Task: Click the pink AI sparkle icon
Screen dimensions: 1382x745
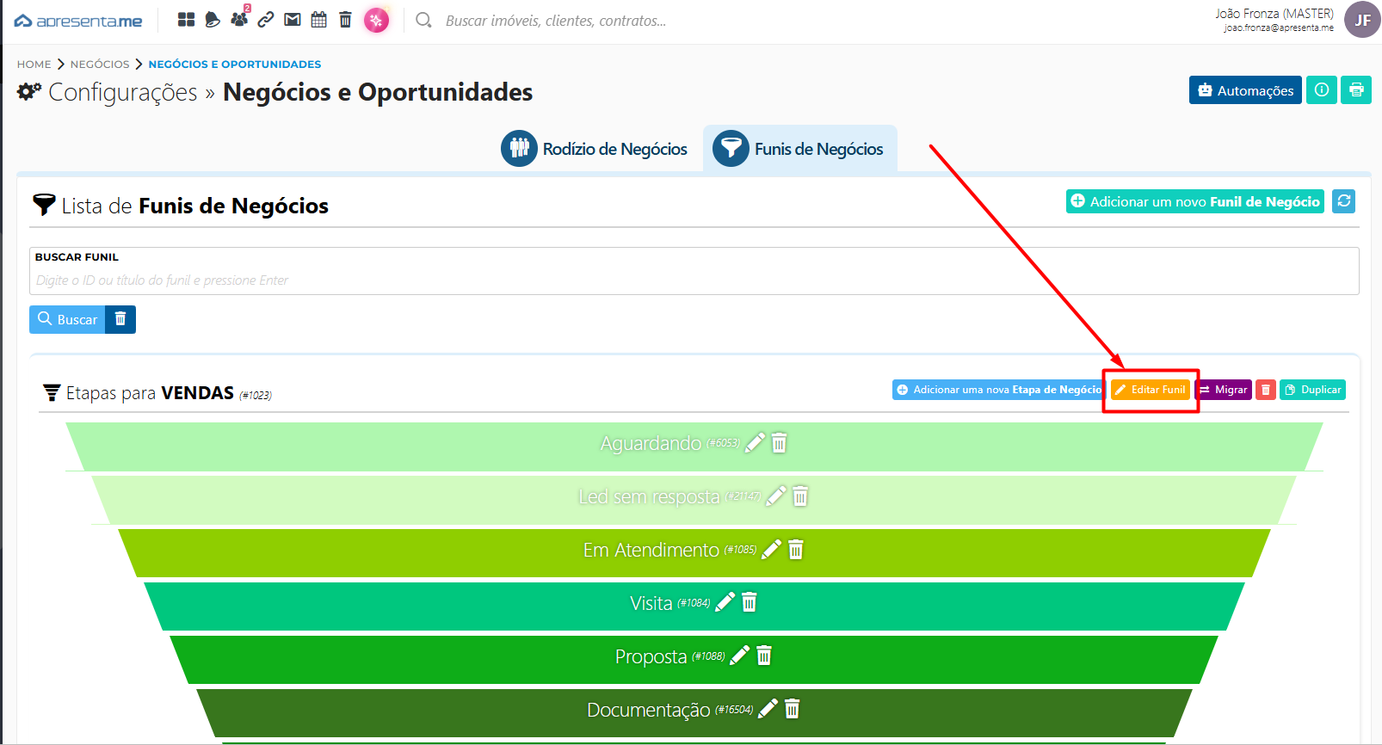Action: 376,20
